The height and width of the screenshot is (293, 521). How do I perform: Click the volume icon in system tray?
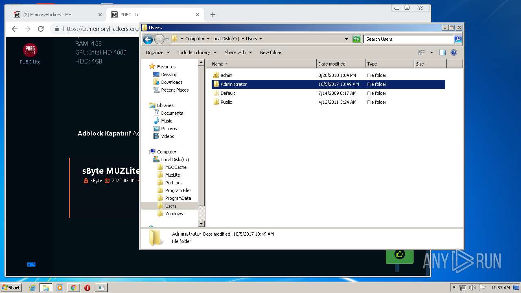point(472,288)
